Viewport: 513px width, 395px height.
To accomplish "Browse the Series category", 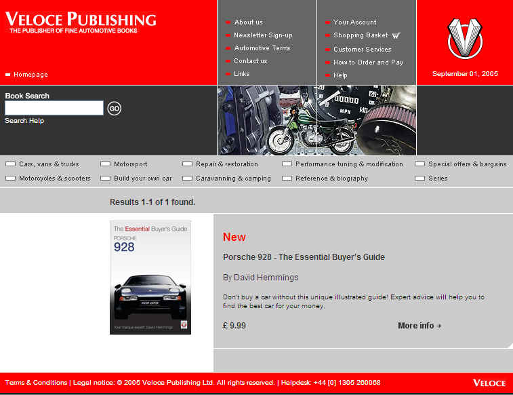I will pos(438,178).
